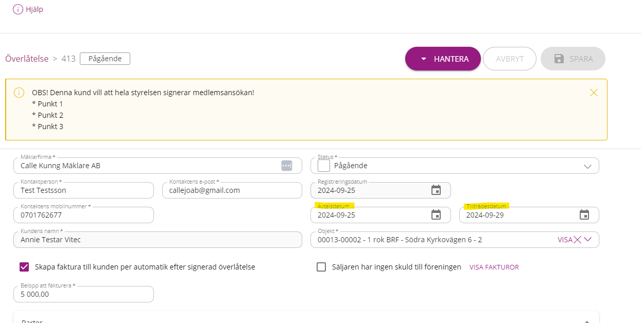Open the Registreringsdatum calendar picker
Viewport: 641px width, 323px height.
(x=436, y=190)
